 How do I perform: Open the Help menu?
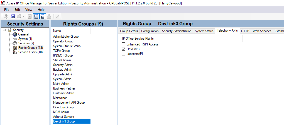click(41, 10)
